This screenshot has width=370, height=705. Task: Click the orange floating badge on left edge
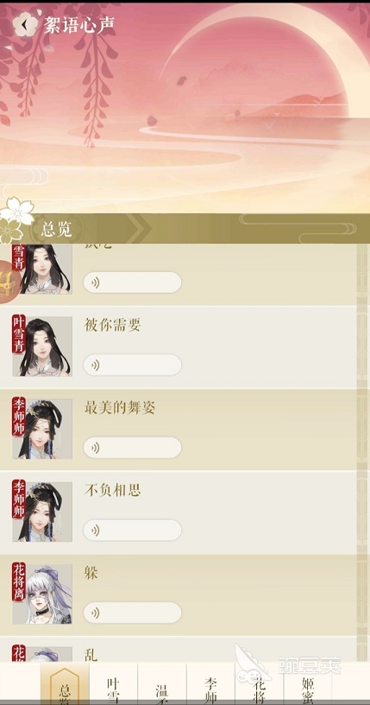click(x=9, y=282)
